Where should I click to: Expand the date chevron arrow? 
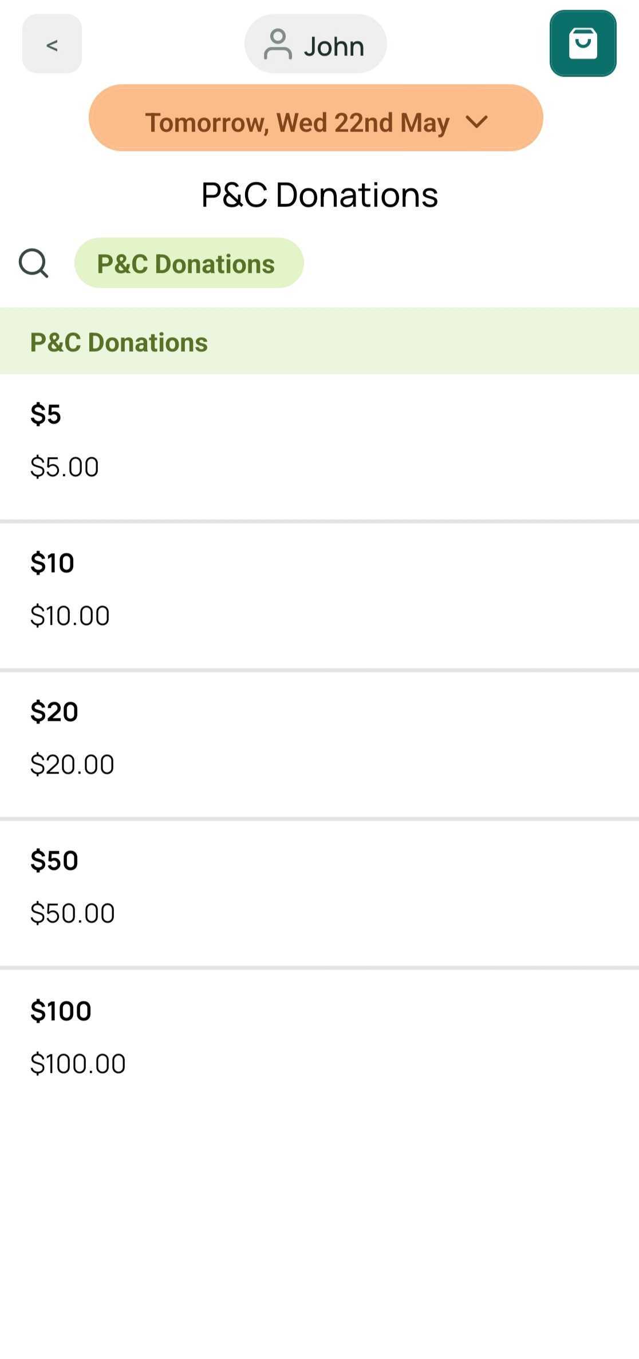pyautogui.click(x=476, y=122)
